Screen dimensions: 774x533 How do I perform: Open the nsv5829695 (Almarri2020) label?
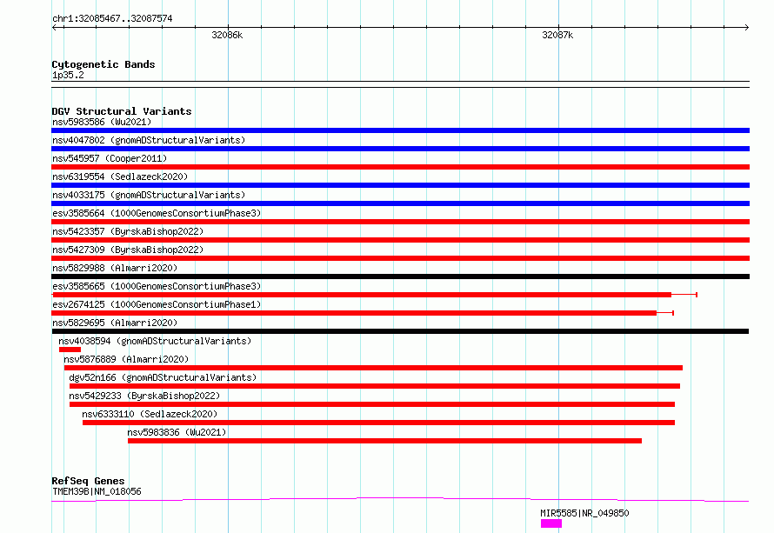coord(115,323)
